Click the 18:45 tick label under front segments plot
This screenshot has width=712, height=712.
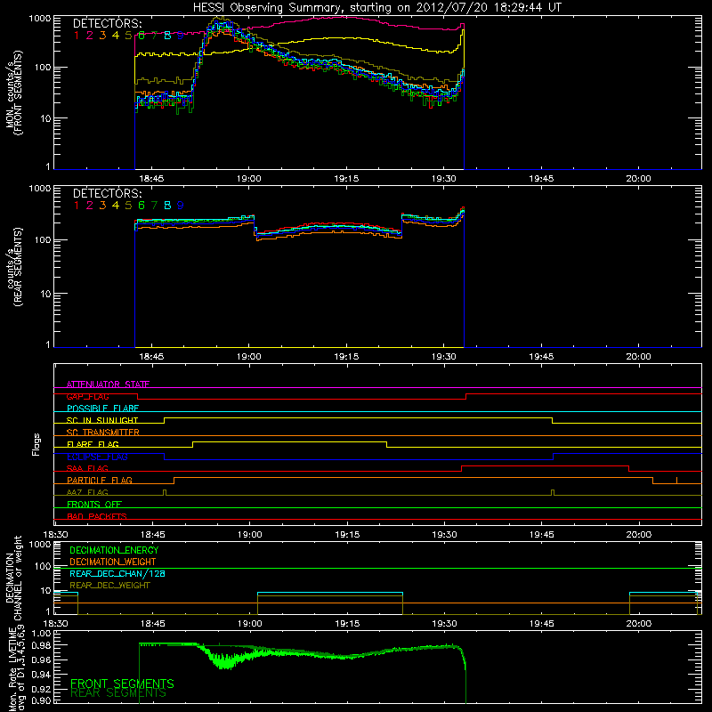(x=150, y=179)
